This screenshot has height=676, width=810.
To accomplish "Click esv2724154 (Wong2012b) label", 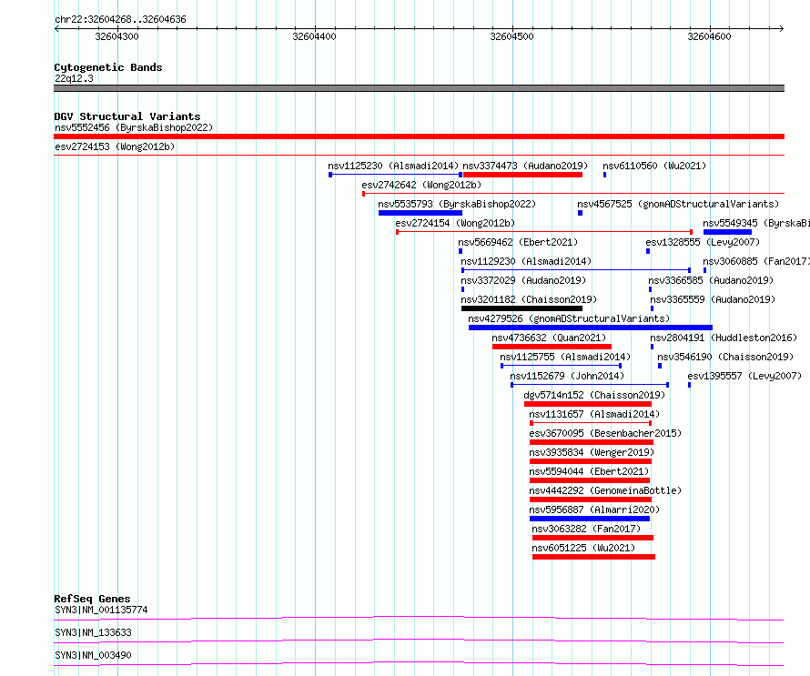I will (x=455, y=223).
